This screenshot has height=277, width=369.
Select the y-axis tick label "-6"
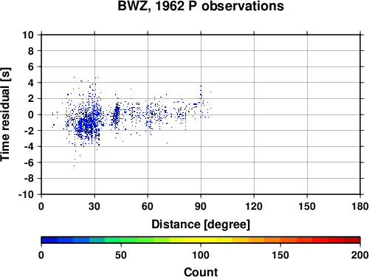(29, 163)
